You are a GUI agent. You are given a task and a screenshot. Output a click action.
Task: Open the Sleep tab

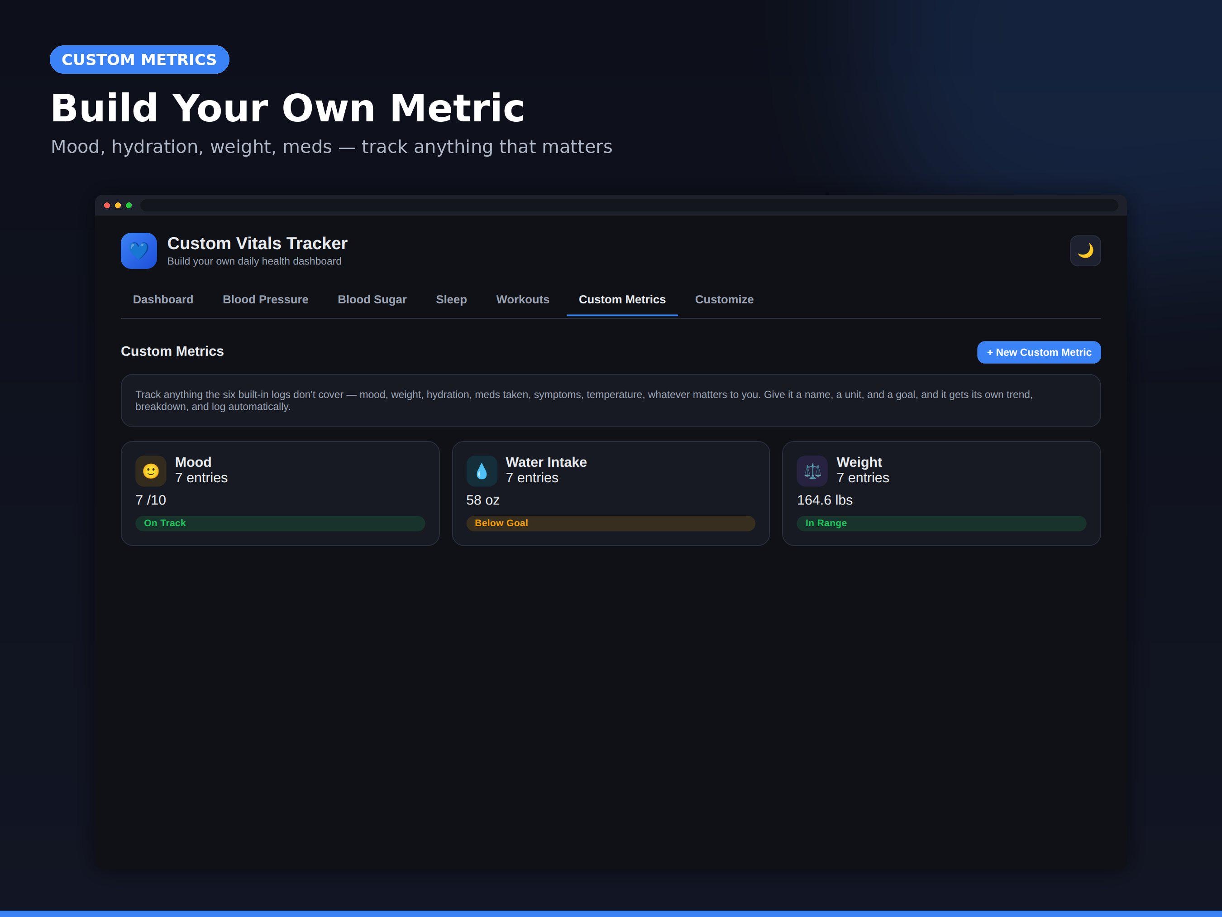point(451,300)
